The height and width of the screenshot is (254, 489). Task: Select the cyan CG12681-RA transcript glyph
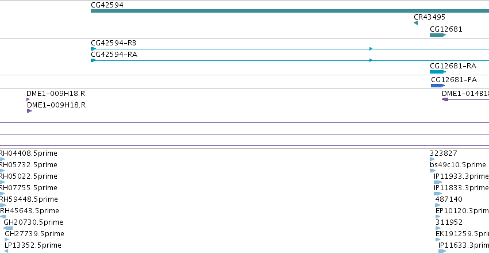click(x=438, y=72)
